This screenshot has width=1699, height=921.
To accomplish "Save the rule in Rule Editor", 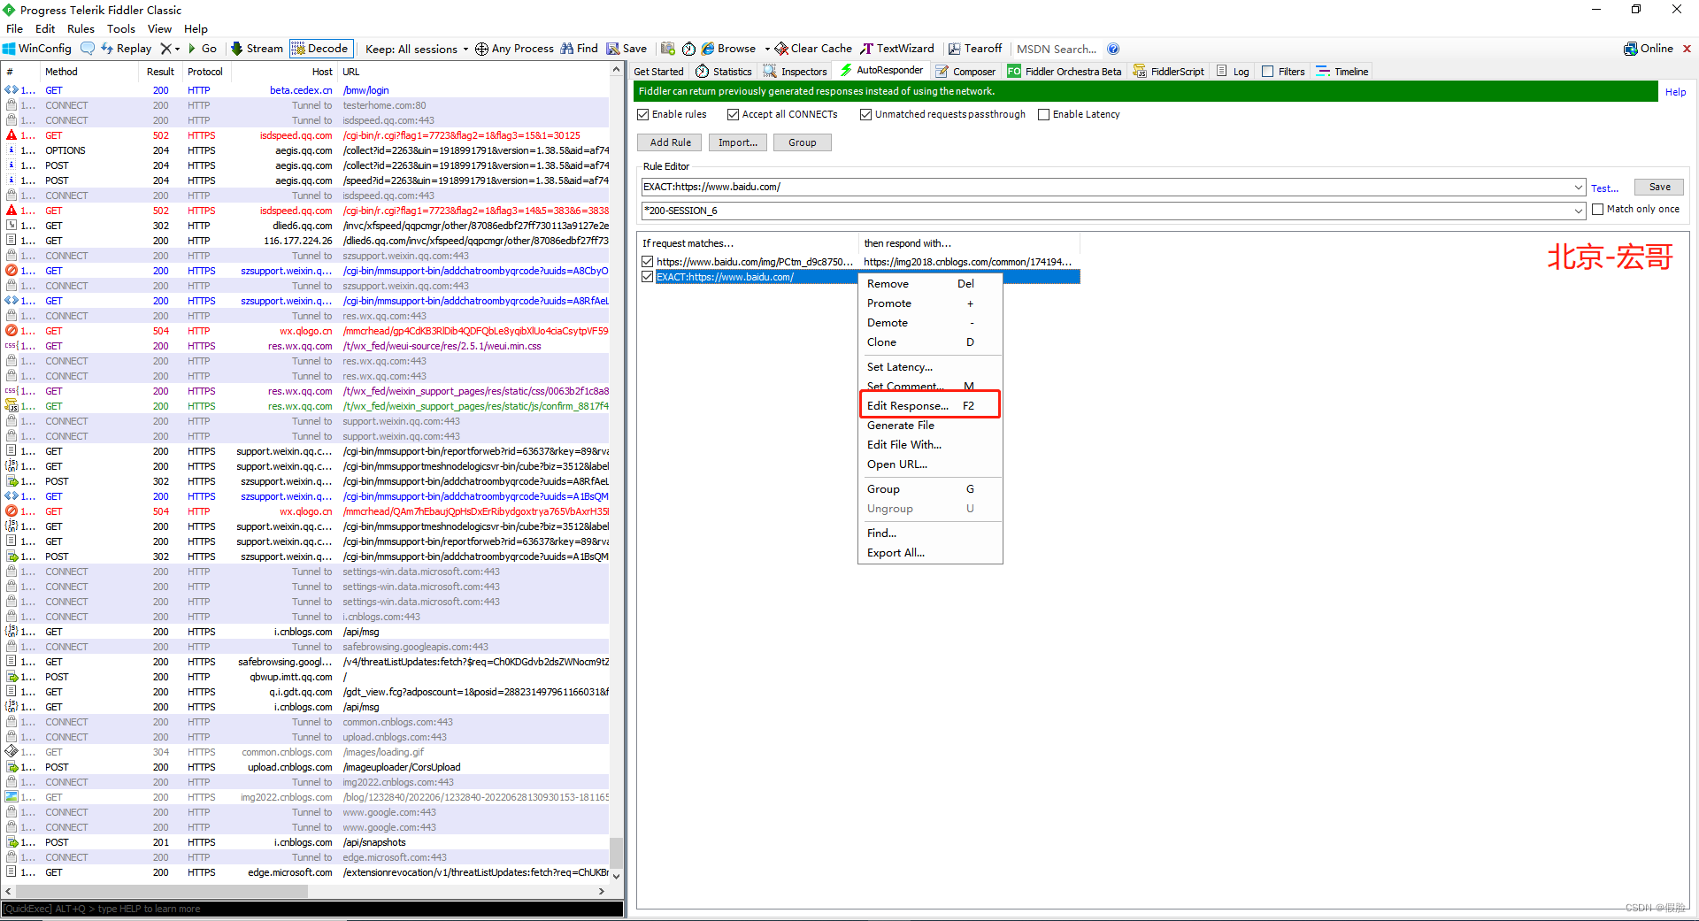I will point(1659,187).
